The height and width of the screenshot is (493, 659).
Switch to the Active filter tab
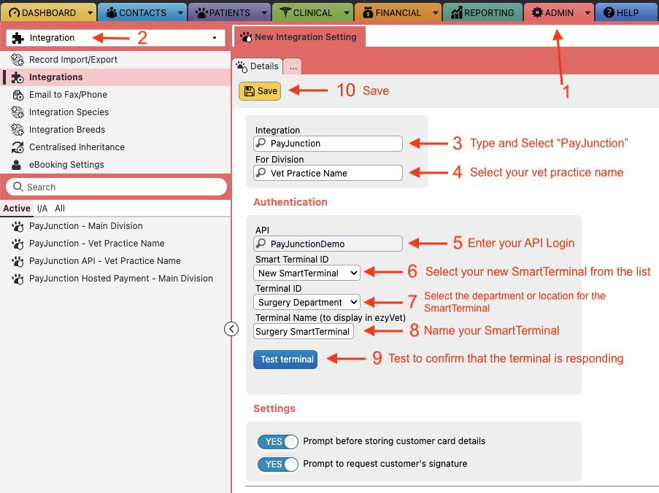tap(17, 209)
